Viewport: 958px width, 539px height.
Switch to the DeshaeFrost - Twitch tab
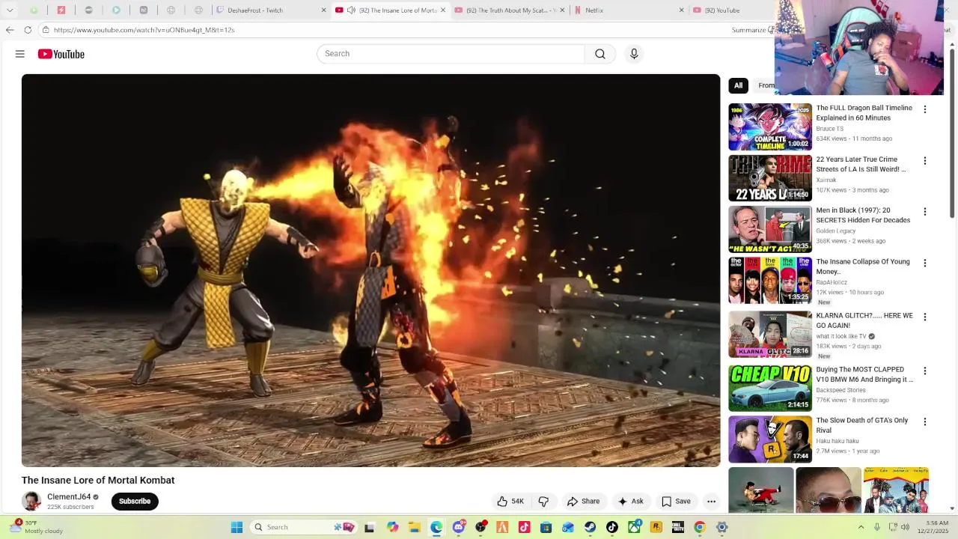269,10
